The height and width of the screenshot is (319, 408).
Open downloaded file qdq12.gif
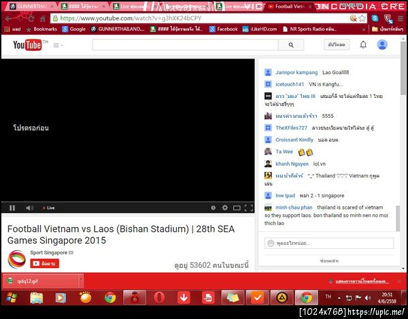point(41,281)
